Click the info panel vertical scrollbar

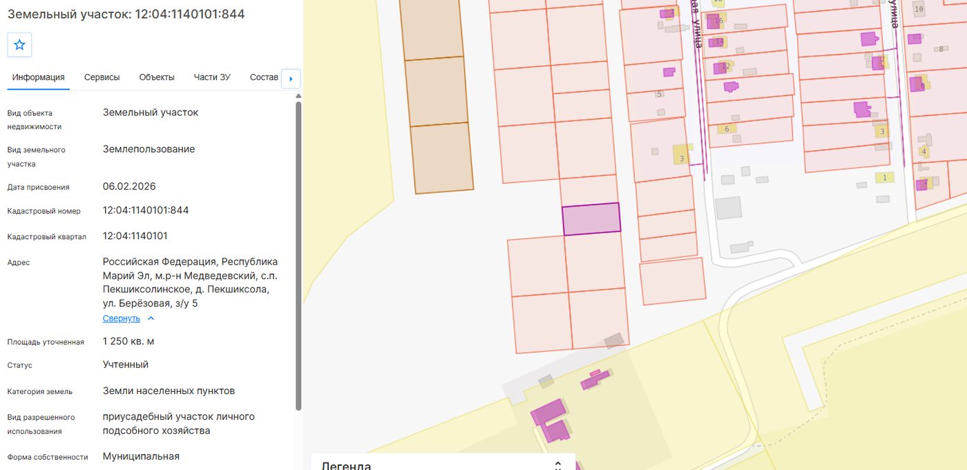click(x=298, y=256)
